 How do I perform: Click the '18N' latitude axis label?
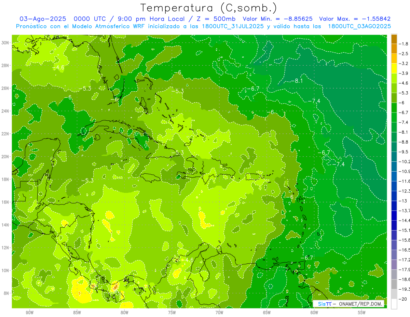[6, 179]
